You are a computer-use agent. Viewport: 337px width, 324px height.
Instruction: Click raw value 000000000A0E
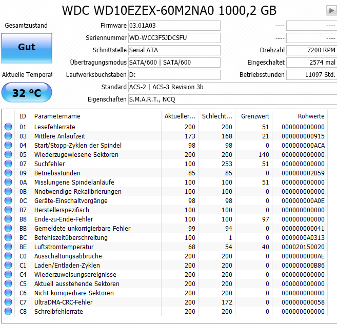(x=303, y=200)
